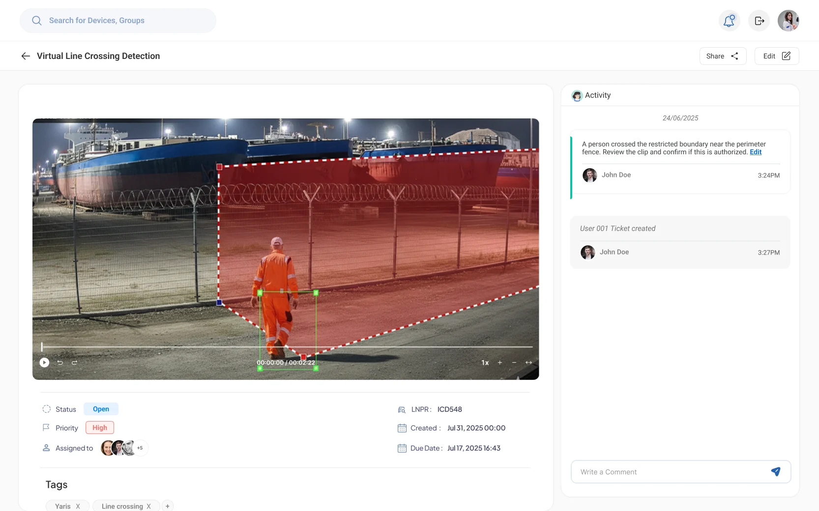Zoom in with the plus icon on video
The width and height of the screenshot is (819, 511).
coord(500,363)
